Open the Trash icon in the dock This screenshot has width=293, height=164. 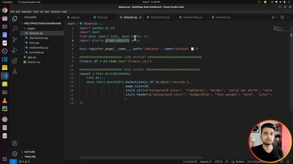click(x=5, y=136)
